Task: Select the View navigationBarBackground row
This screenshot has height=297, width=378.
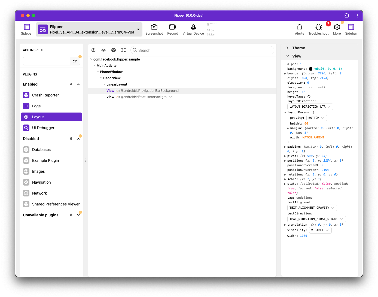Action: click(182, 91)
